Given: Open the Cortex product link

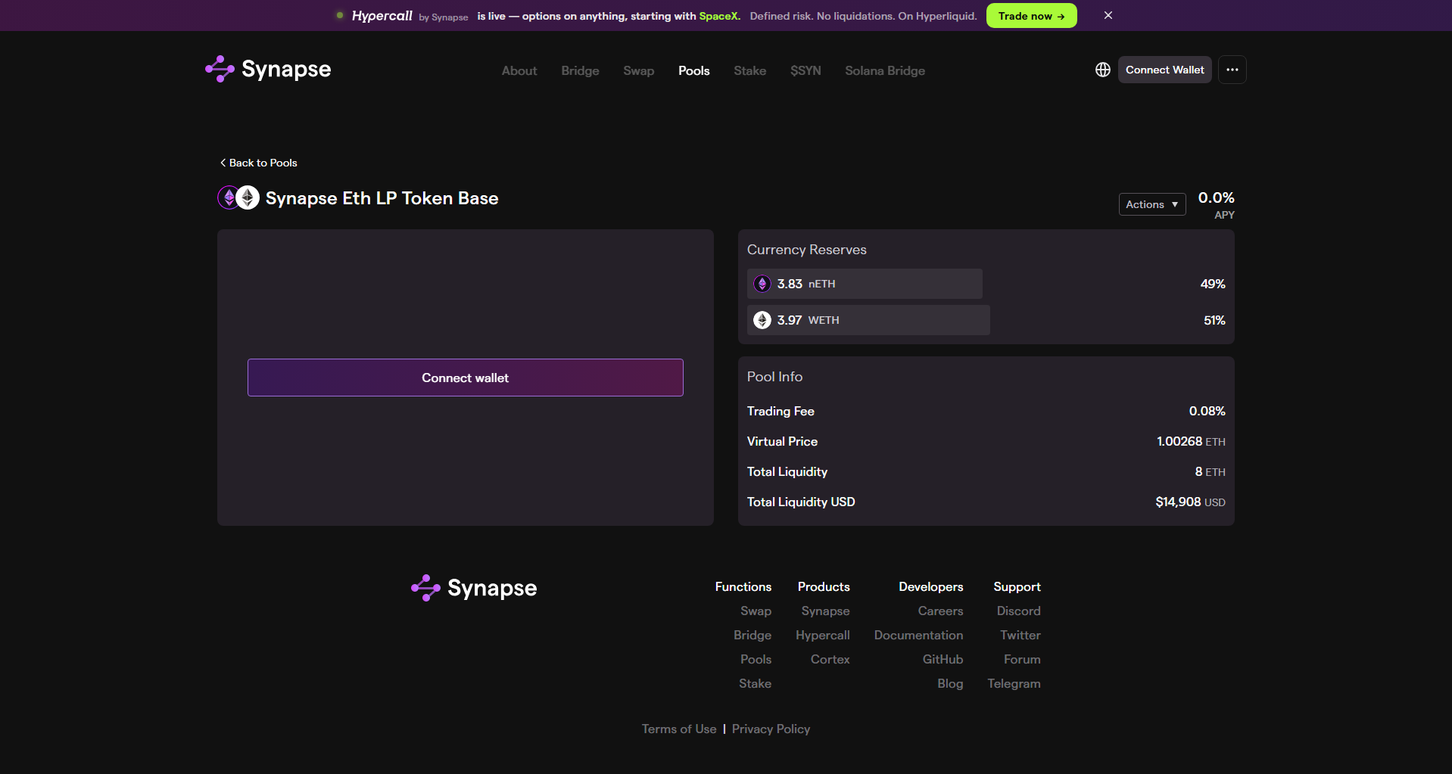Looking at the screenshot, I should pos(830,659).
